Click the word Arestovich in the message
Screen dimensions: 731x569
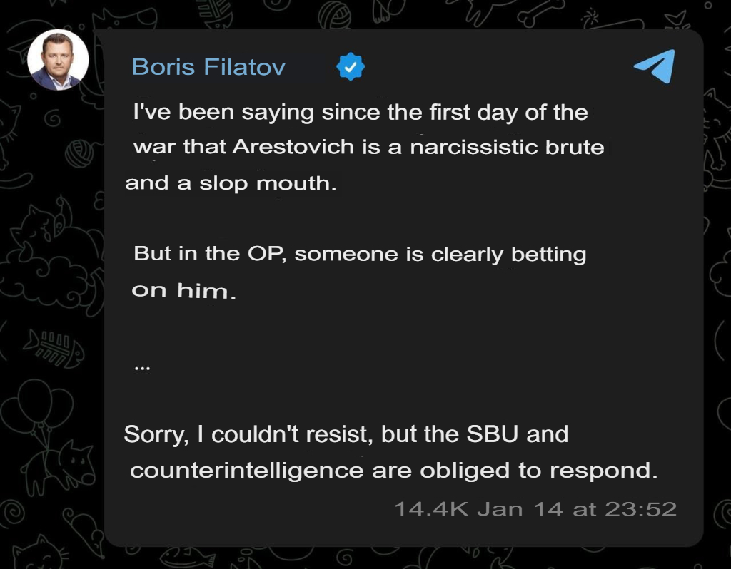[293, 147]
